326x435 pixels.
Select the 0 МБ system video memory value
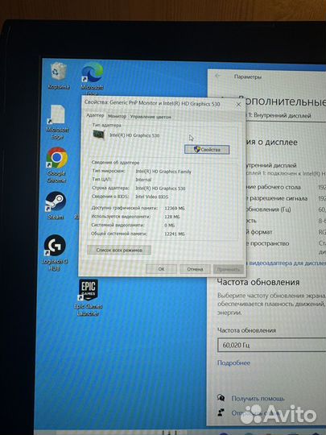169,226
